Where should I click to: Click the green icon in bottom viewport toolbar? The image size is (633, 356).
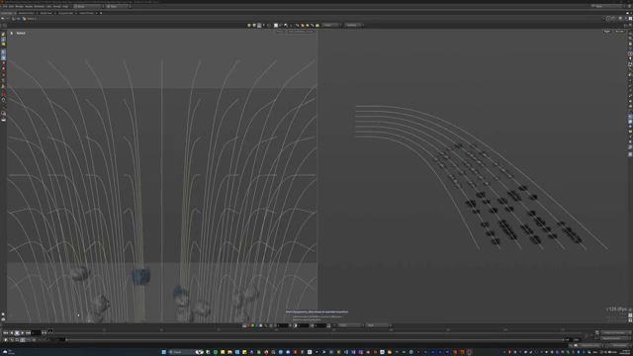(x=253, y=325)
